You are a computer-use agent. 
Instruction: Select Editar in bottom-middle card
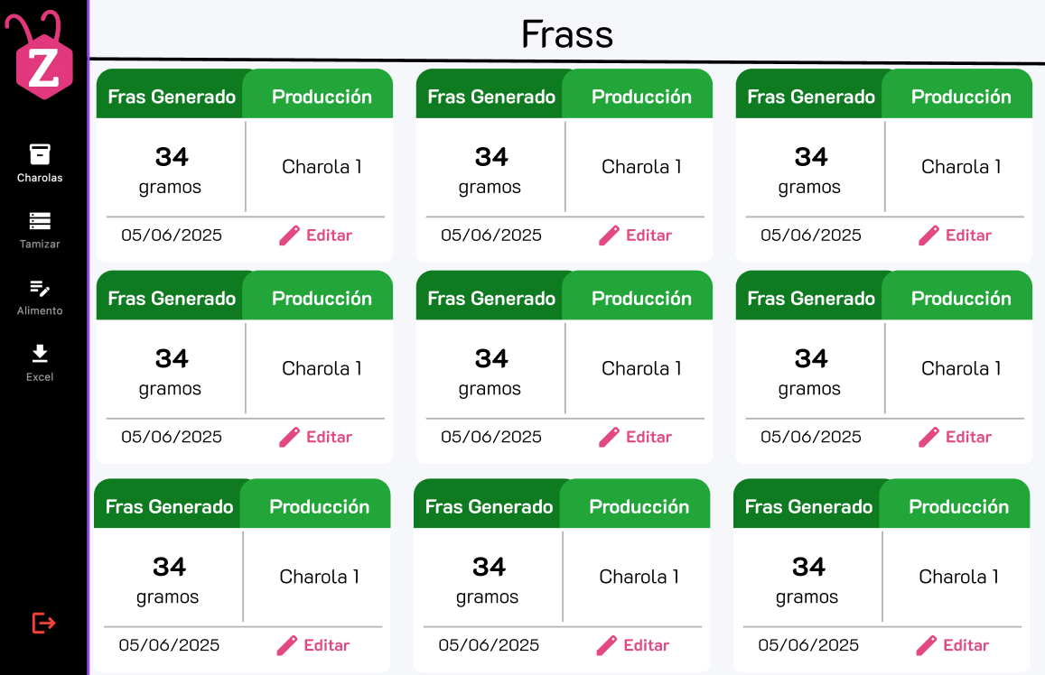click(646, 645)
